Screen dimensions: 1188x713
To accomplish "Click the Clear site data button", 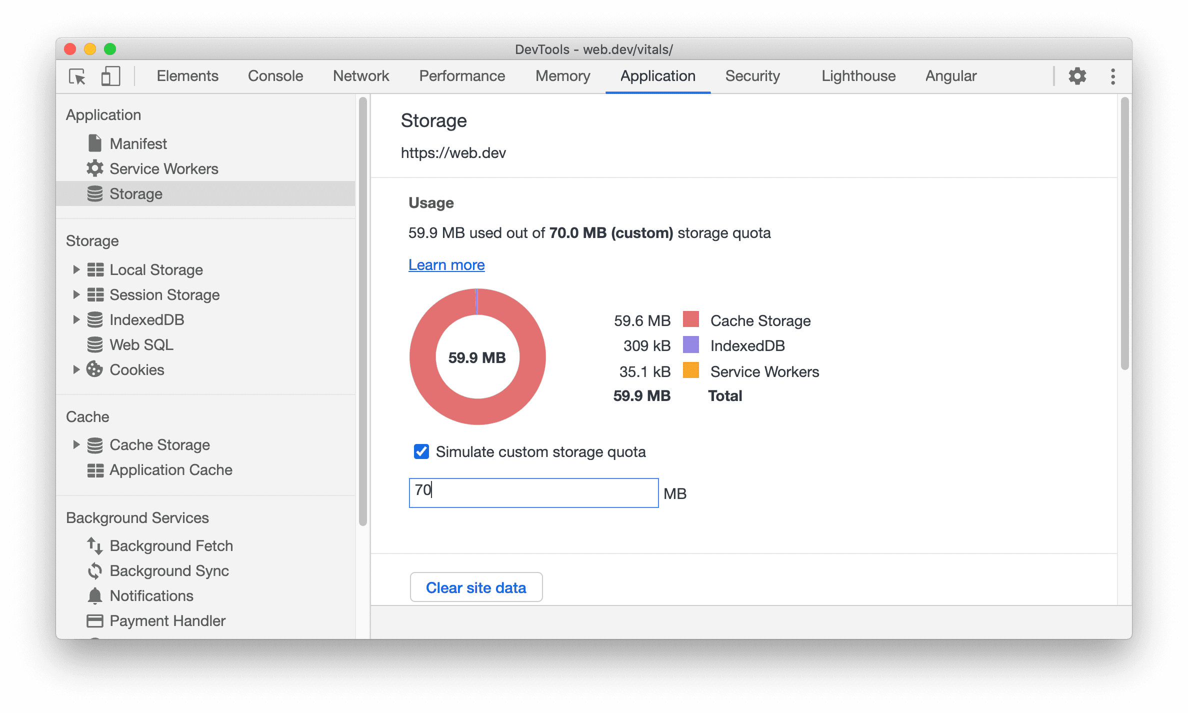I will tap(475, 586).
